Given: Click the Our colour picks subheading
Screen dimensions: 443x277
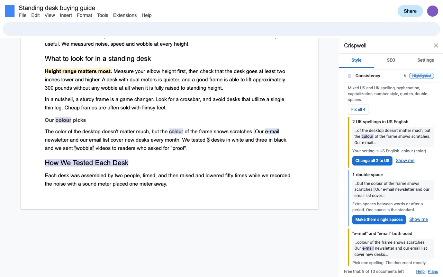Looking at the screenshot, I should [65, 120].
